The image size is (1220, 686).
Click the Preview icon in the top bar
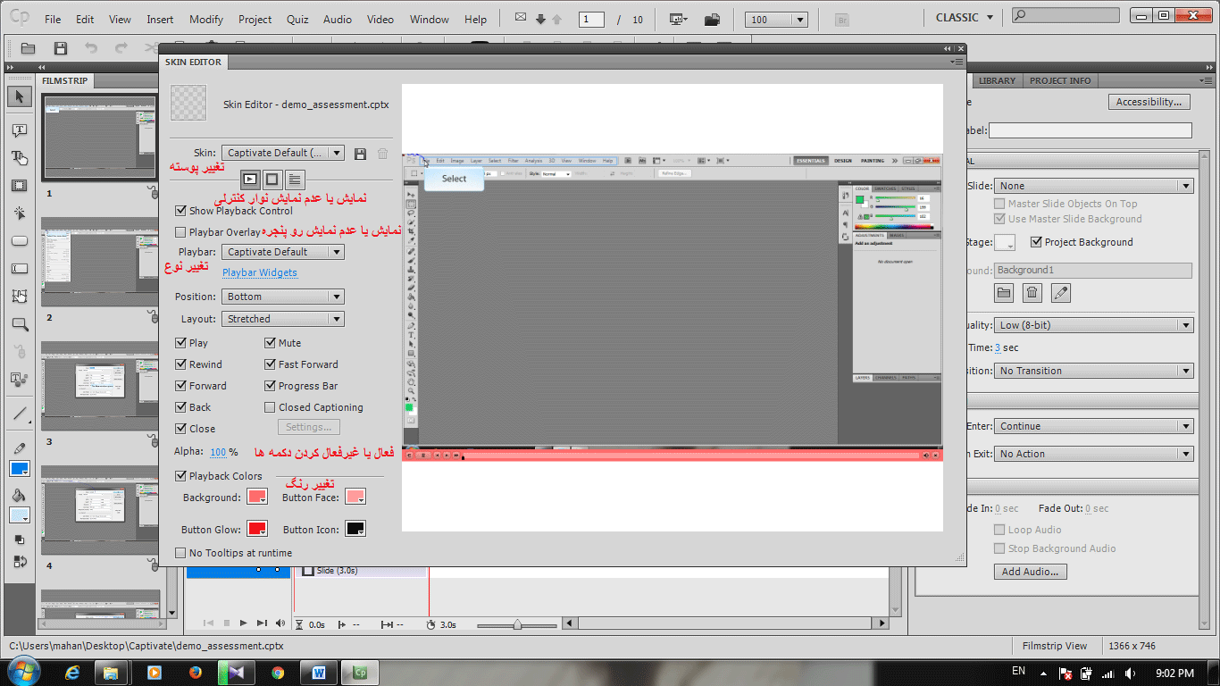click(678, 19)
